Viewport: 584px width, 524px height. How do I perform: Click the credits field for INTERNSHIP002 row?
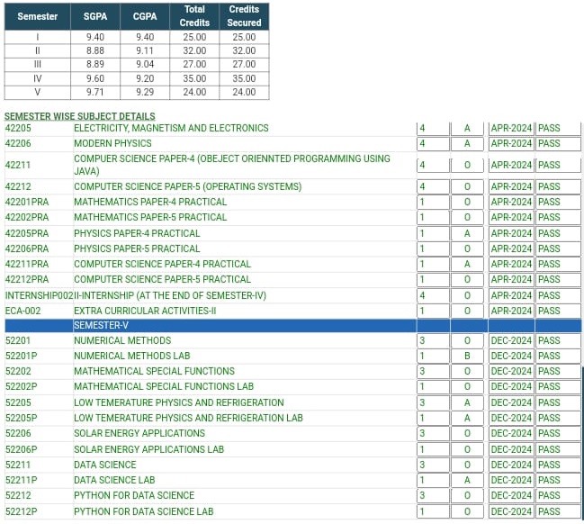pyautogui.click(x=433, y=295)
